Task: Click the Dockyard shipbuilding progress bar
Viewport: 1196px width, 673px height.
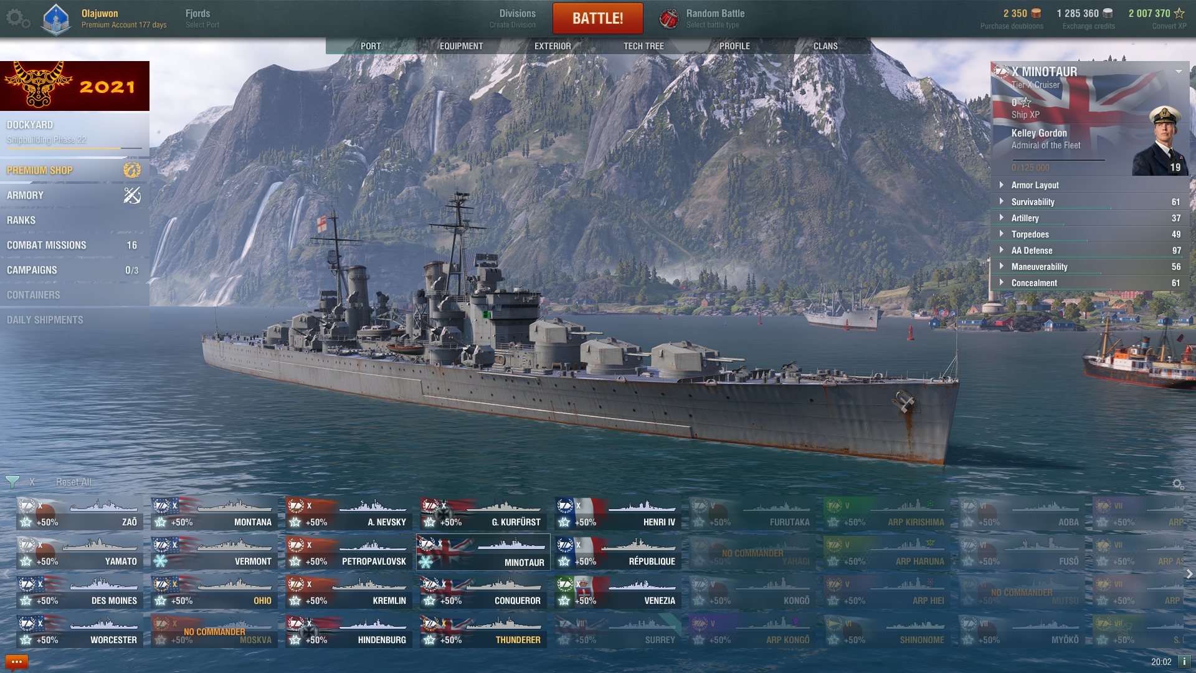Action: click(74, 148)
